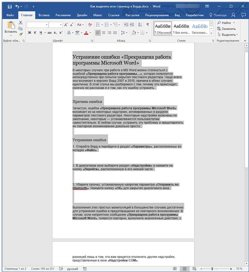Increase font size with the larger A

coord(66,25)
